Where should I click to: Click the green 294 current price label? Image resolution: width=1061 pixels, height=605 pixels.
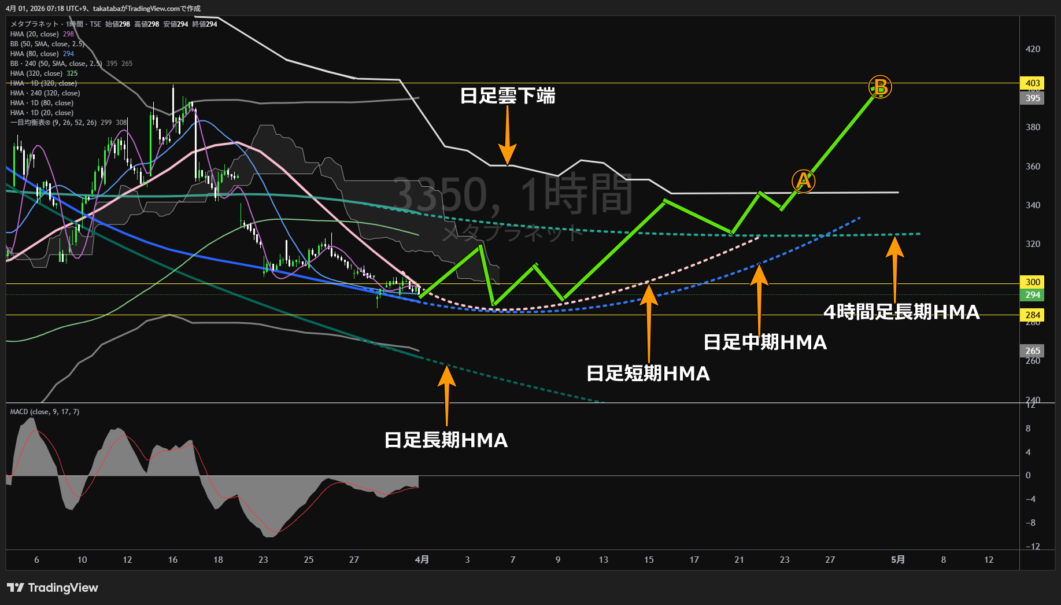[1033, 295]
